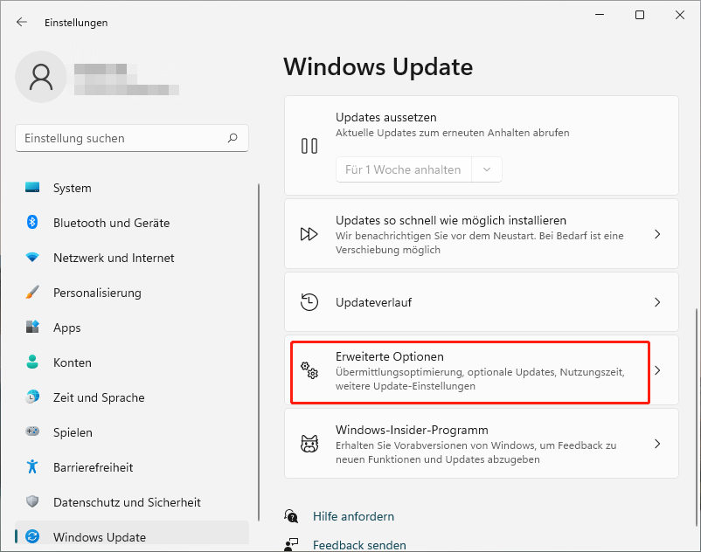Click the Zeit und Sprache globe icon

click(32, 397)
